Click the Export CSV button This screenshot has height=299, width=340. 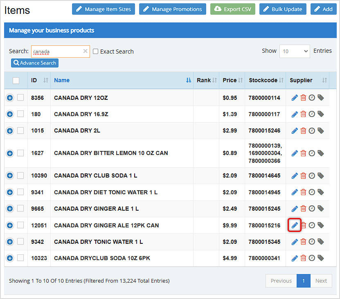232,9
